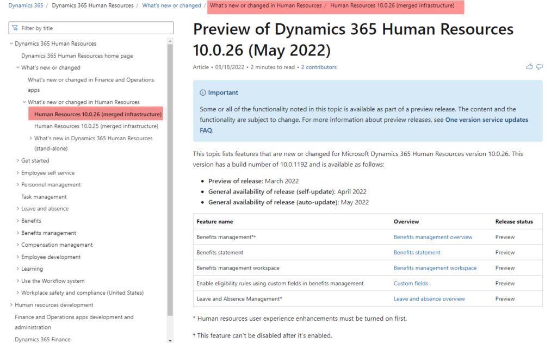Open Benefits management overview link
The height and width of the screenshot is (343, 557).
click(x=433, y=237)
